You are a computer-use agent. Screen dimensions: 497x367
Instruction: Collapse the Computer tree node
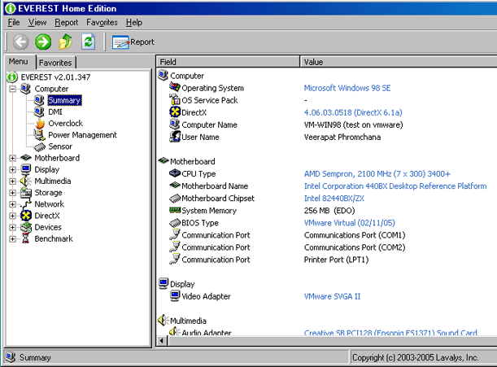tap(12, 89)
